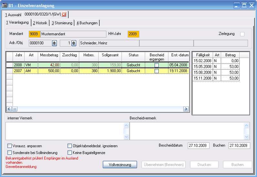Click the lookup icon next to Obj. field 1
The image size is (257, 177).
click(74, 43)
